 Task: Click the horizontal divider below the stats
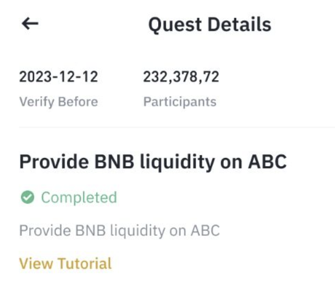[177, 127]
